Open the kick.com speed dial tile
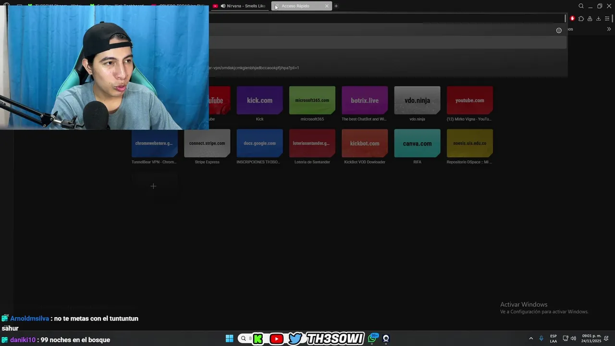Screen dimensions: 615x346 pos(259,100)
